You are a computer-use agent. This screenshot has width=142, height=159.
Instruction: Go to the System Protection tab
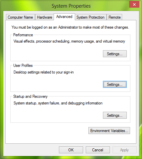tap(91, 17)
